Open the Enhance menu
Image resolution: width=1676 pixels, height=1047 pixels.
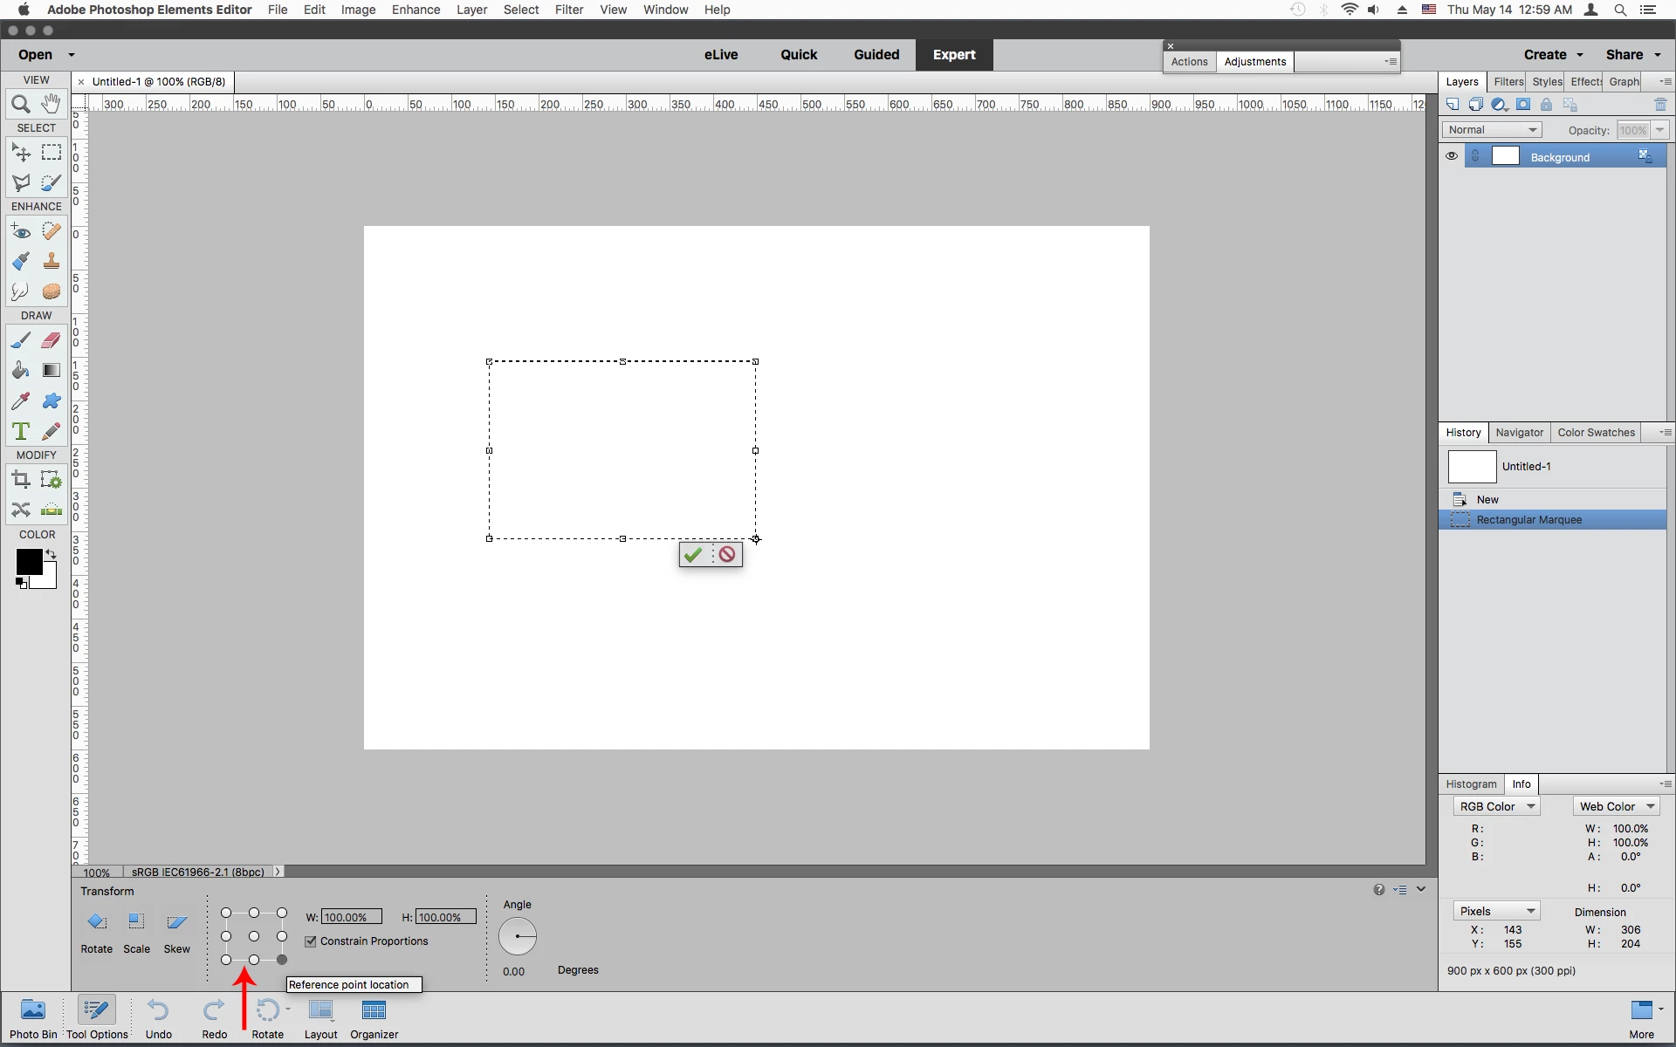[x=416, y=10]
